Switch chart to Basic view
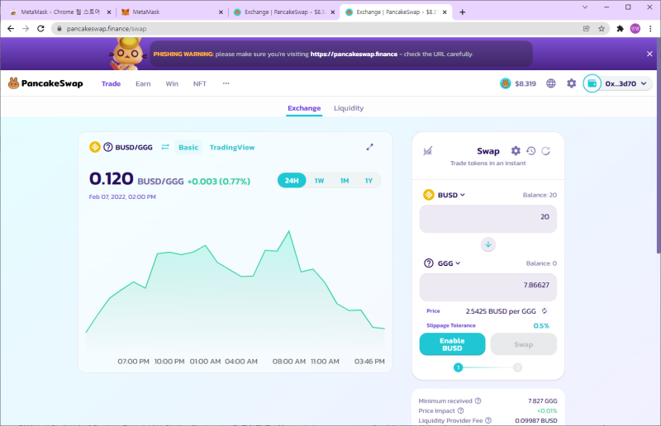This screenshot has height=426, width=661. pyautogui.click(x=188, y=147)
